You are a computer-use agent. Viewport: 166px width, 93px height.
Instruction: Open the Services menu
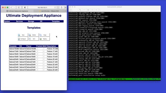tap(19, 21)
